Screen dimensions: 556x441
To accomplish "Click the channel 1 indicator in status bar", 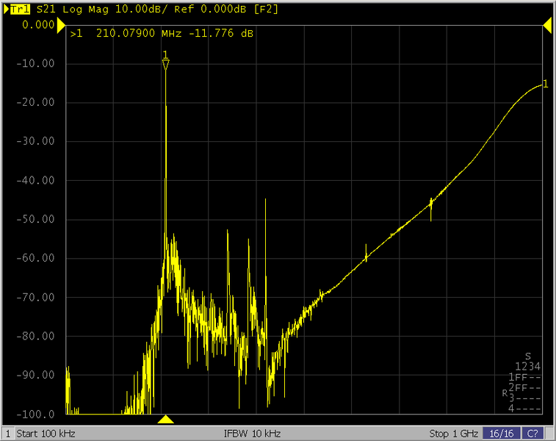I will point(7,433).
